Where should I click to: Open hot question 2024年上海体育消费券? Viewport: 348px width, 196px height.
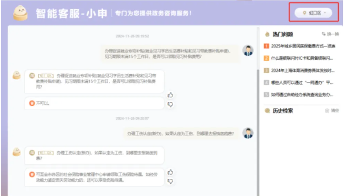click(302, 71)
